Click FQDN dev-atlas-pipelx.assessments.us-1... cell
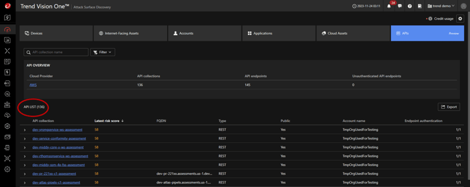The width and height of the screenshot is (470, 187). (x=184, y=182)
